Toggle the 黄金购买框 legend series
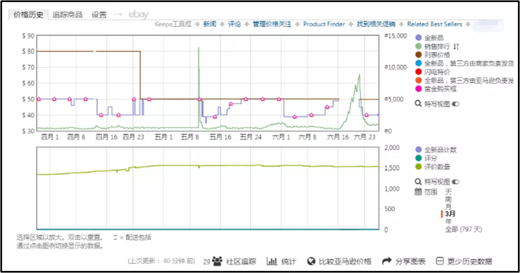The image size is (520, 273). (418, 89)
